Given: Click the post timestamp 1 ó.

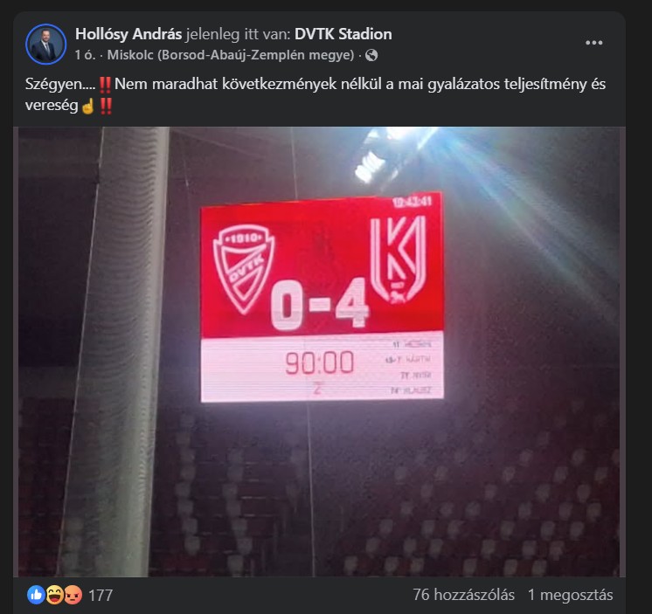Looking at the screenshot, I should coord(85,55).
